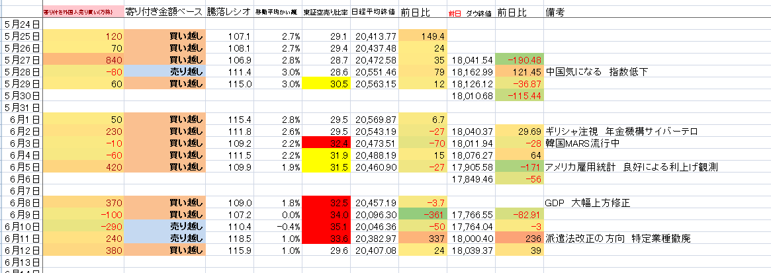Click the 5月24日 row header
771x273 pixels.
[x=22, y=24]
